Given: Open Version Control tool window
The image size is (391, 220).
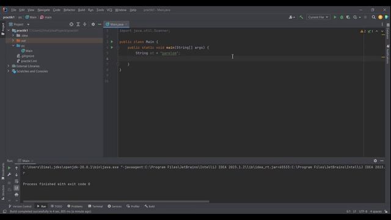Looking at the screenshot, I should point(20,207).
